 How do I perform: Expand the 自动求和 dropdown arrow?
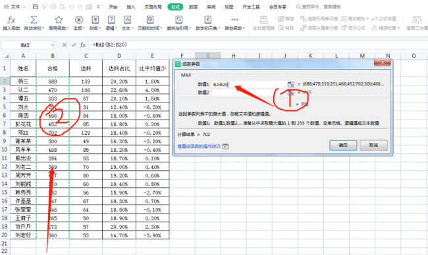click(x=43, y=28)
